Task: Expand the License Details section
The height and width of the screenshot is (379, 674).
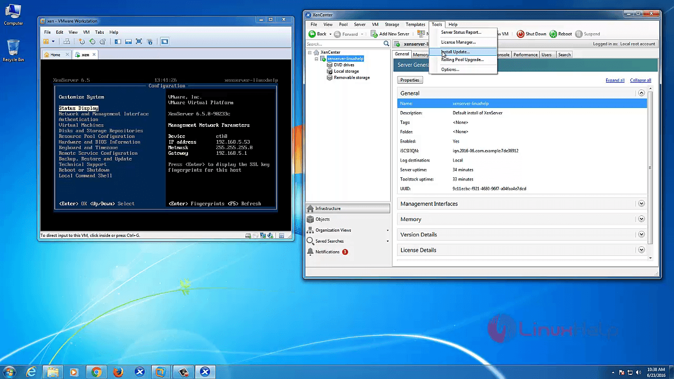Action: click(x=641, y=250)
